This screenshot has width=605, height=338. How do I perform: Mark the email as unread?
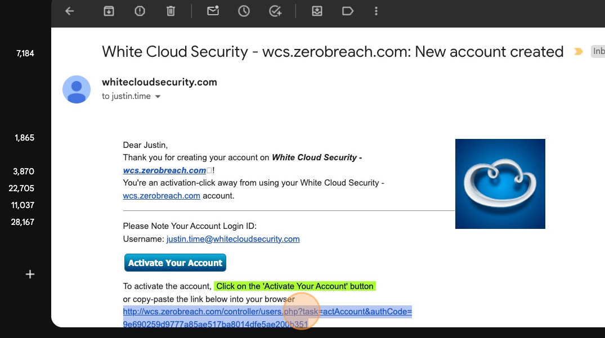point(213,11)
